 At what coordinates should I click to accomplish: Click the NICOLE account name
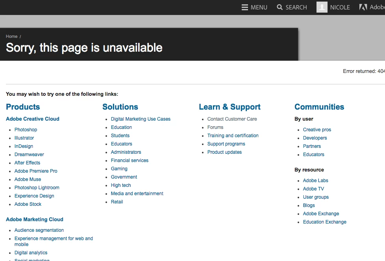pos(340,7)
